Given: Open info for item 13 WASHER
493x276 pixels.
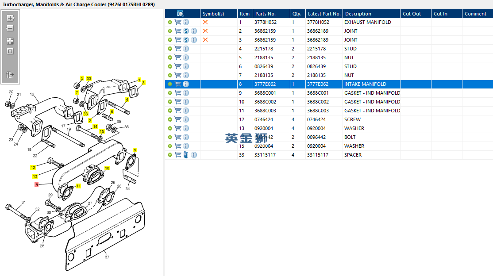Looking at the screenshot, I should 186,128.
